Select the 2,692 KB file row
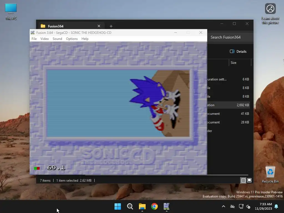The image size is (284, 213). 229,105
